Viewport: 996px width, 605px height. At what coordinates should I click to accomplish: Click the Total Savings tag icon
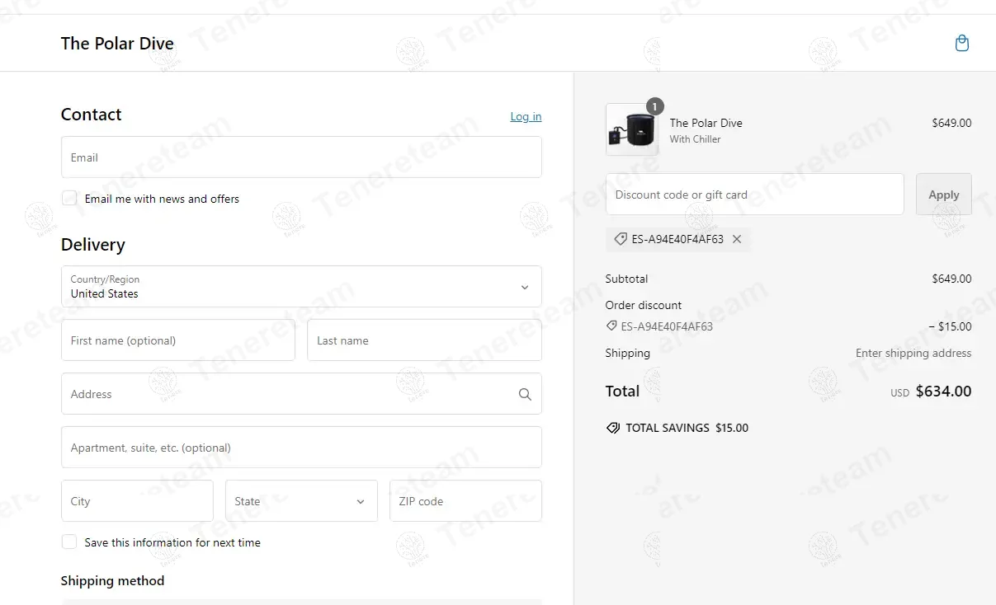click(x=613, y=429)
